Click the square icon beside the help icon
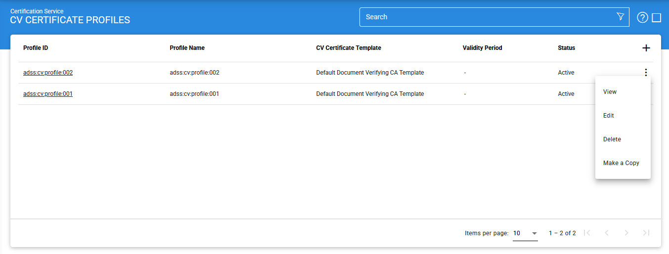The height and width of the screenshot is (254, 669). (657, 18)
